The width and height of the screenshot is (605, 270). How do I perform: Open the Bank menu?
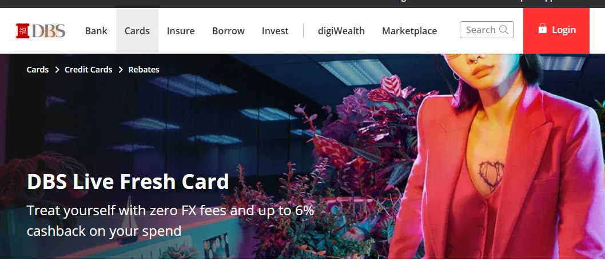click(96, 31)
